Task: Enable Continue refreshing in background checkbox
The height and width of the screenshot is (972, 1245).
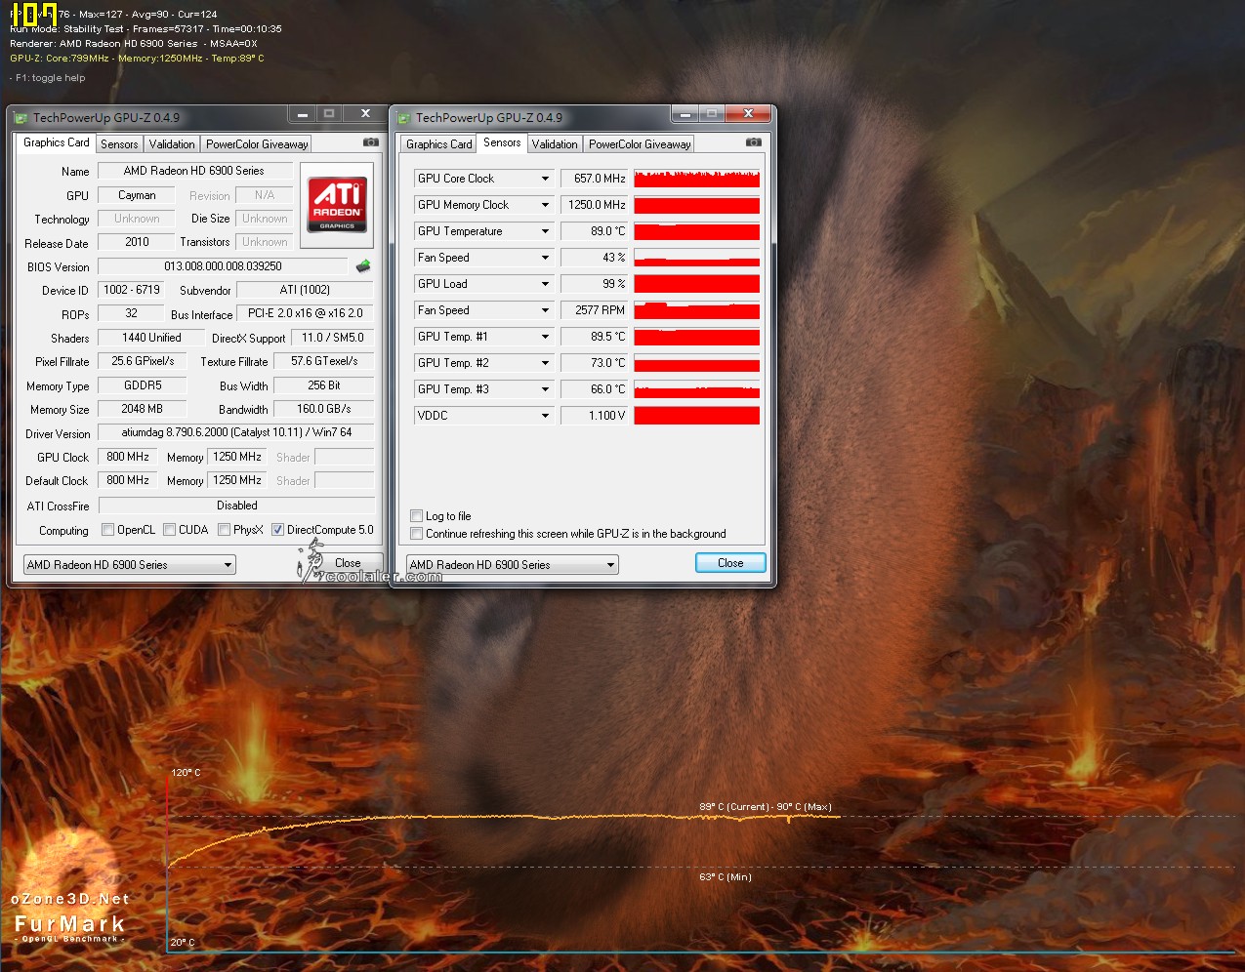Action: [417, 534]
